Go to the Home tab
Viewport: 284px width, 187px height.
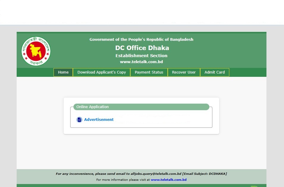click(63, 72)
